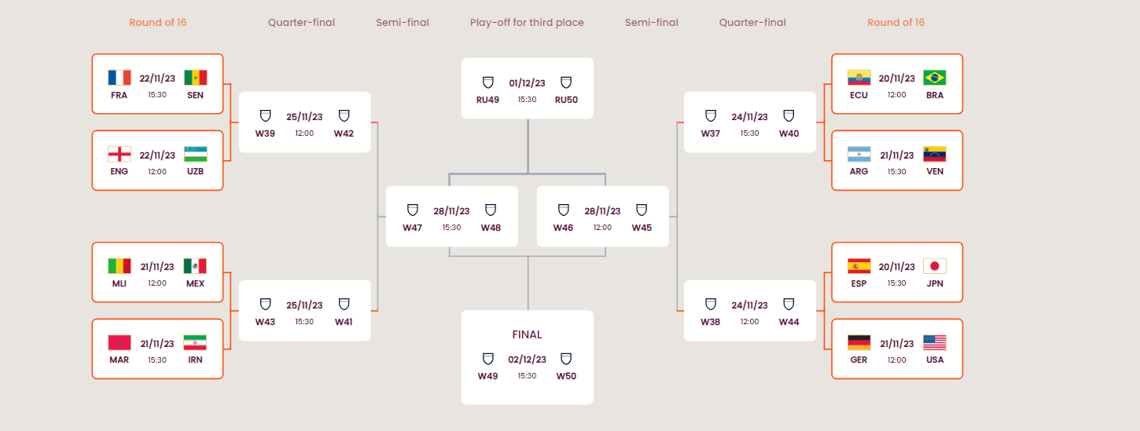Select the right Quarter-final heading
Viewport: 1140px width, 431px height.
pyautogui.click(x=752, y=23)
